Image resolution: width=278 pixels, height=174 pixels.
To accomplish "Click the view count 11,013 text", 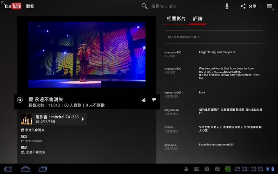I will point(54,105).
